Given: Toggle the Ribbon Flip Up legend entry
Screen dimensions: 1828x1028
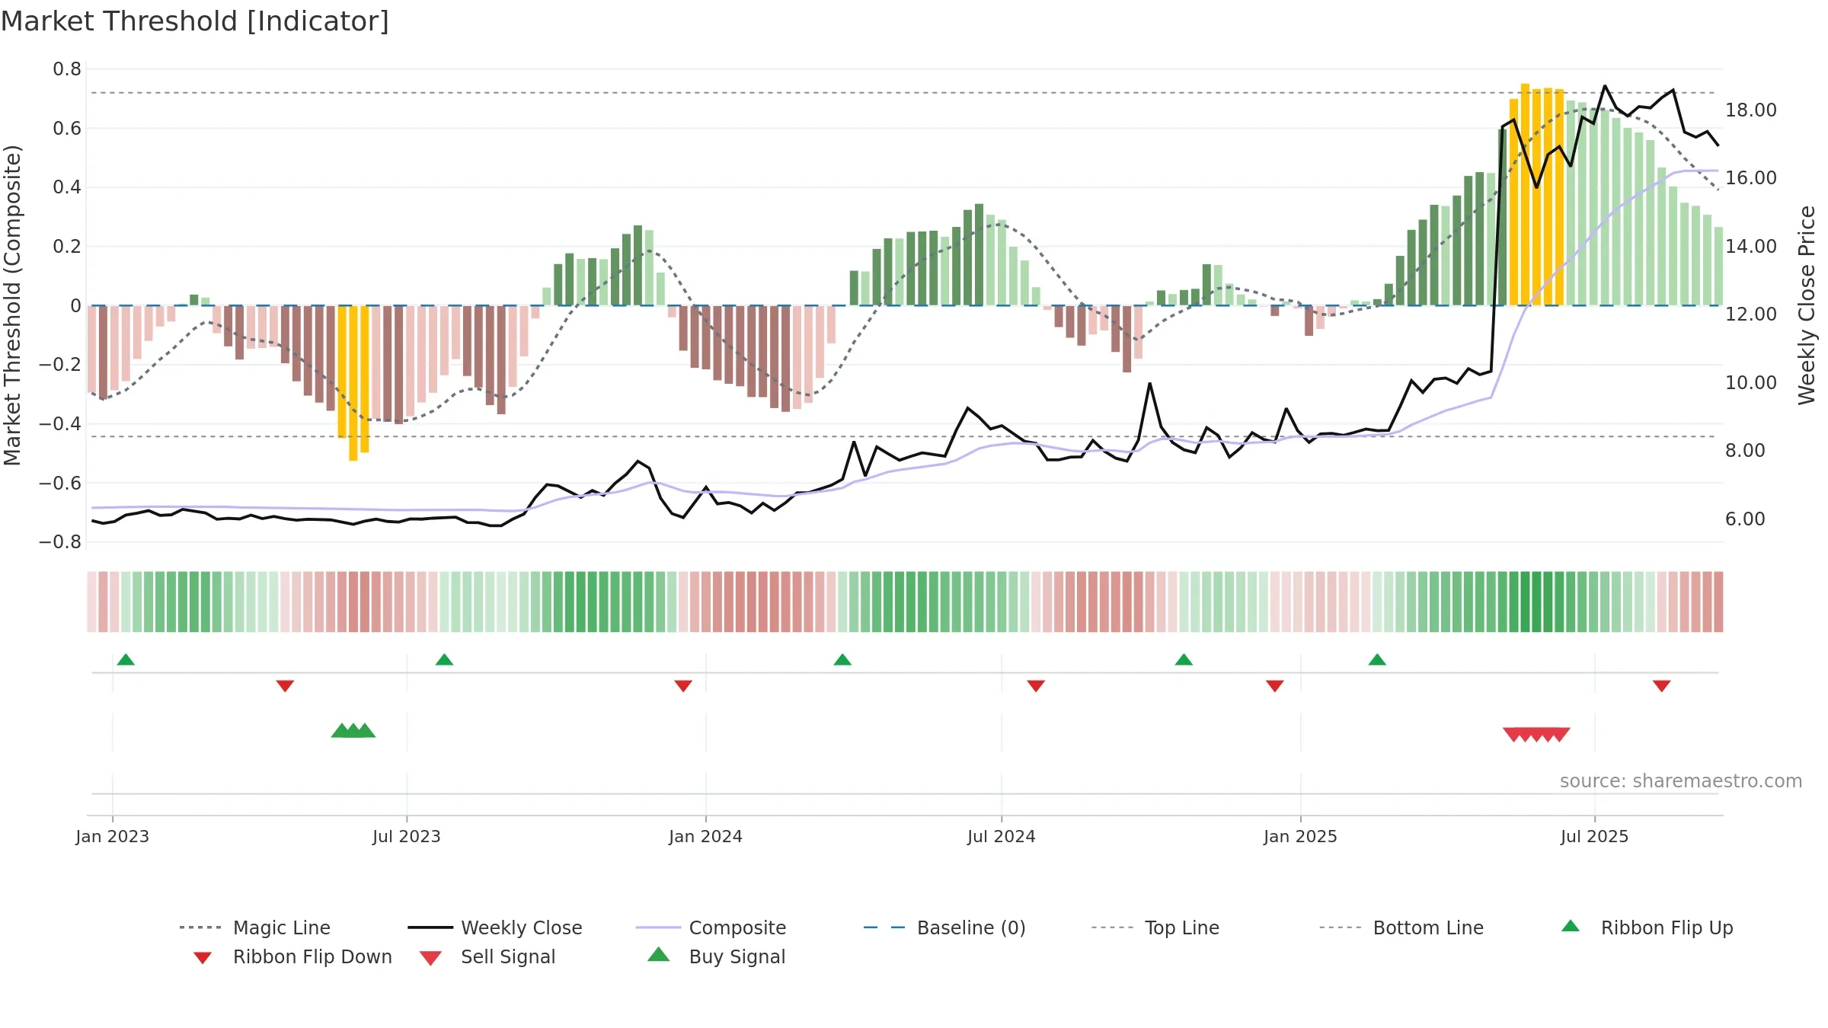Looking at the screenshot, I should pos(1647,927).
